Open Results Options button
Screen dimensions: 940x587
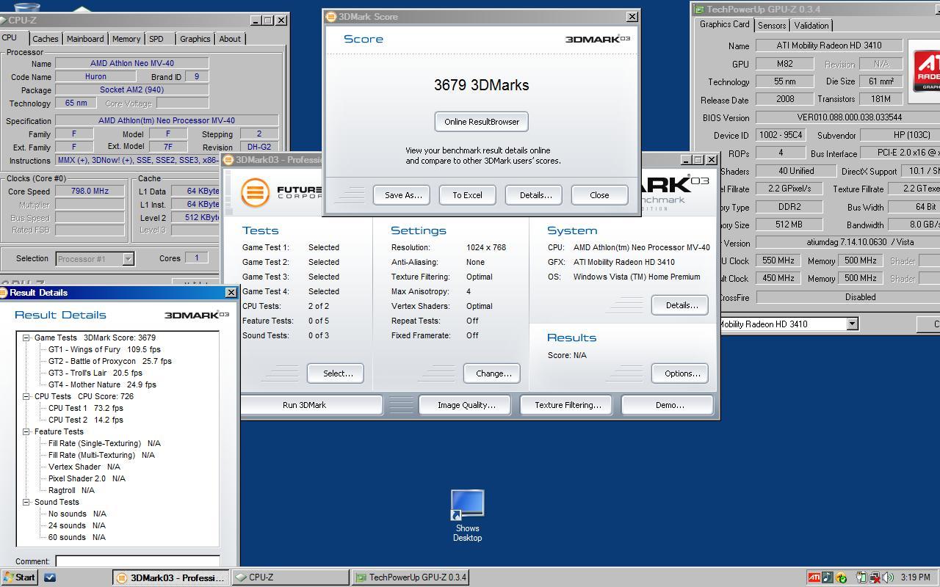point(681,373)
